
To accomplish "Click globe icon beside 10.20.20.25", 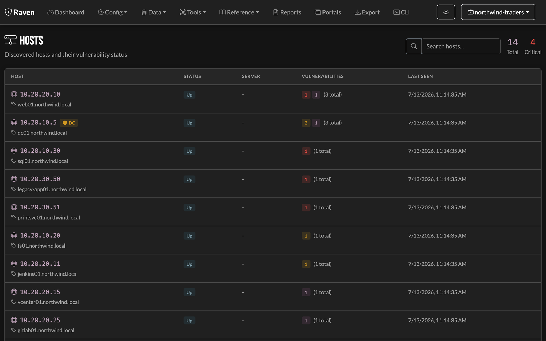I will point(14,320).
